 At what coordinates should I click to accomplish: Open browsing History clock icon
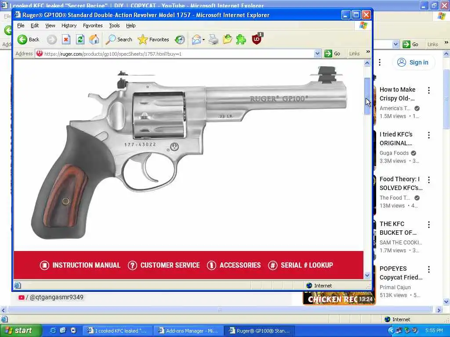click(180, 39)
